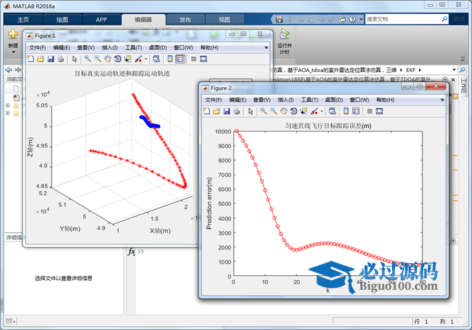Click Brush data tool in Figure 2
This screenshot has height=330, width=472.
(314, 112)
